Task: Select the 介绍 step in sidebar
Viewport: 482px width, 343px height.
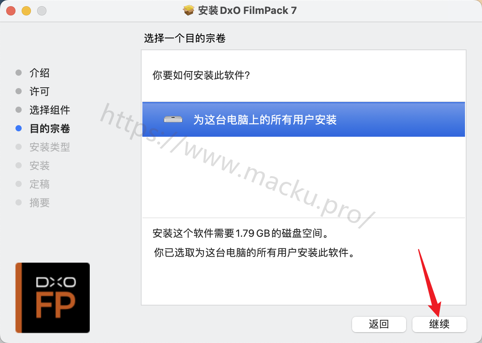Action: [x=39, y=73]
